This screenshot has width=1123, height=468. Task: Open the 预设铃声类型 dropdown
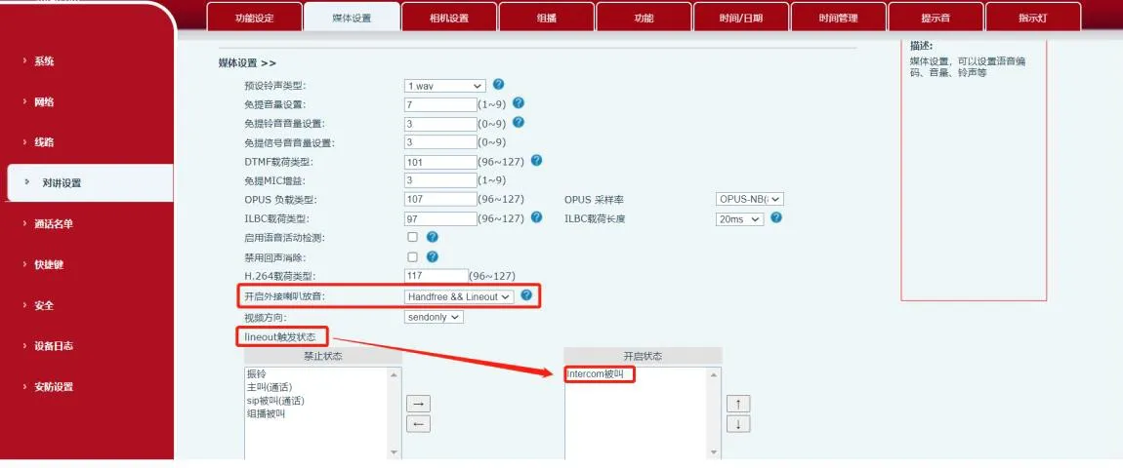[x=444, y=86]
